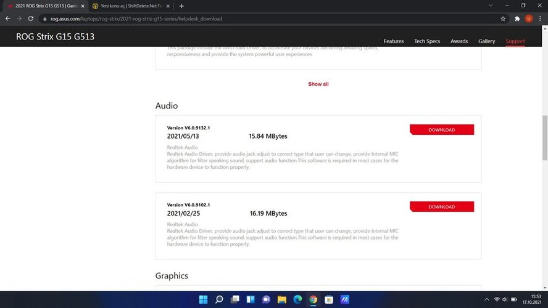Click the volume speaker tray icon

[x=505, y=299]
